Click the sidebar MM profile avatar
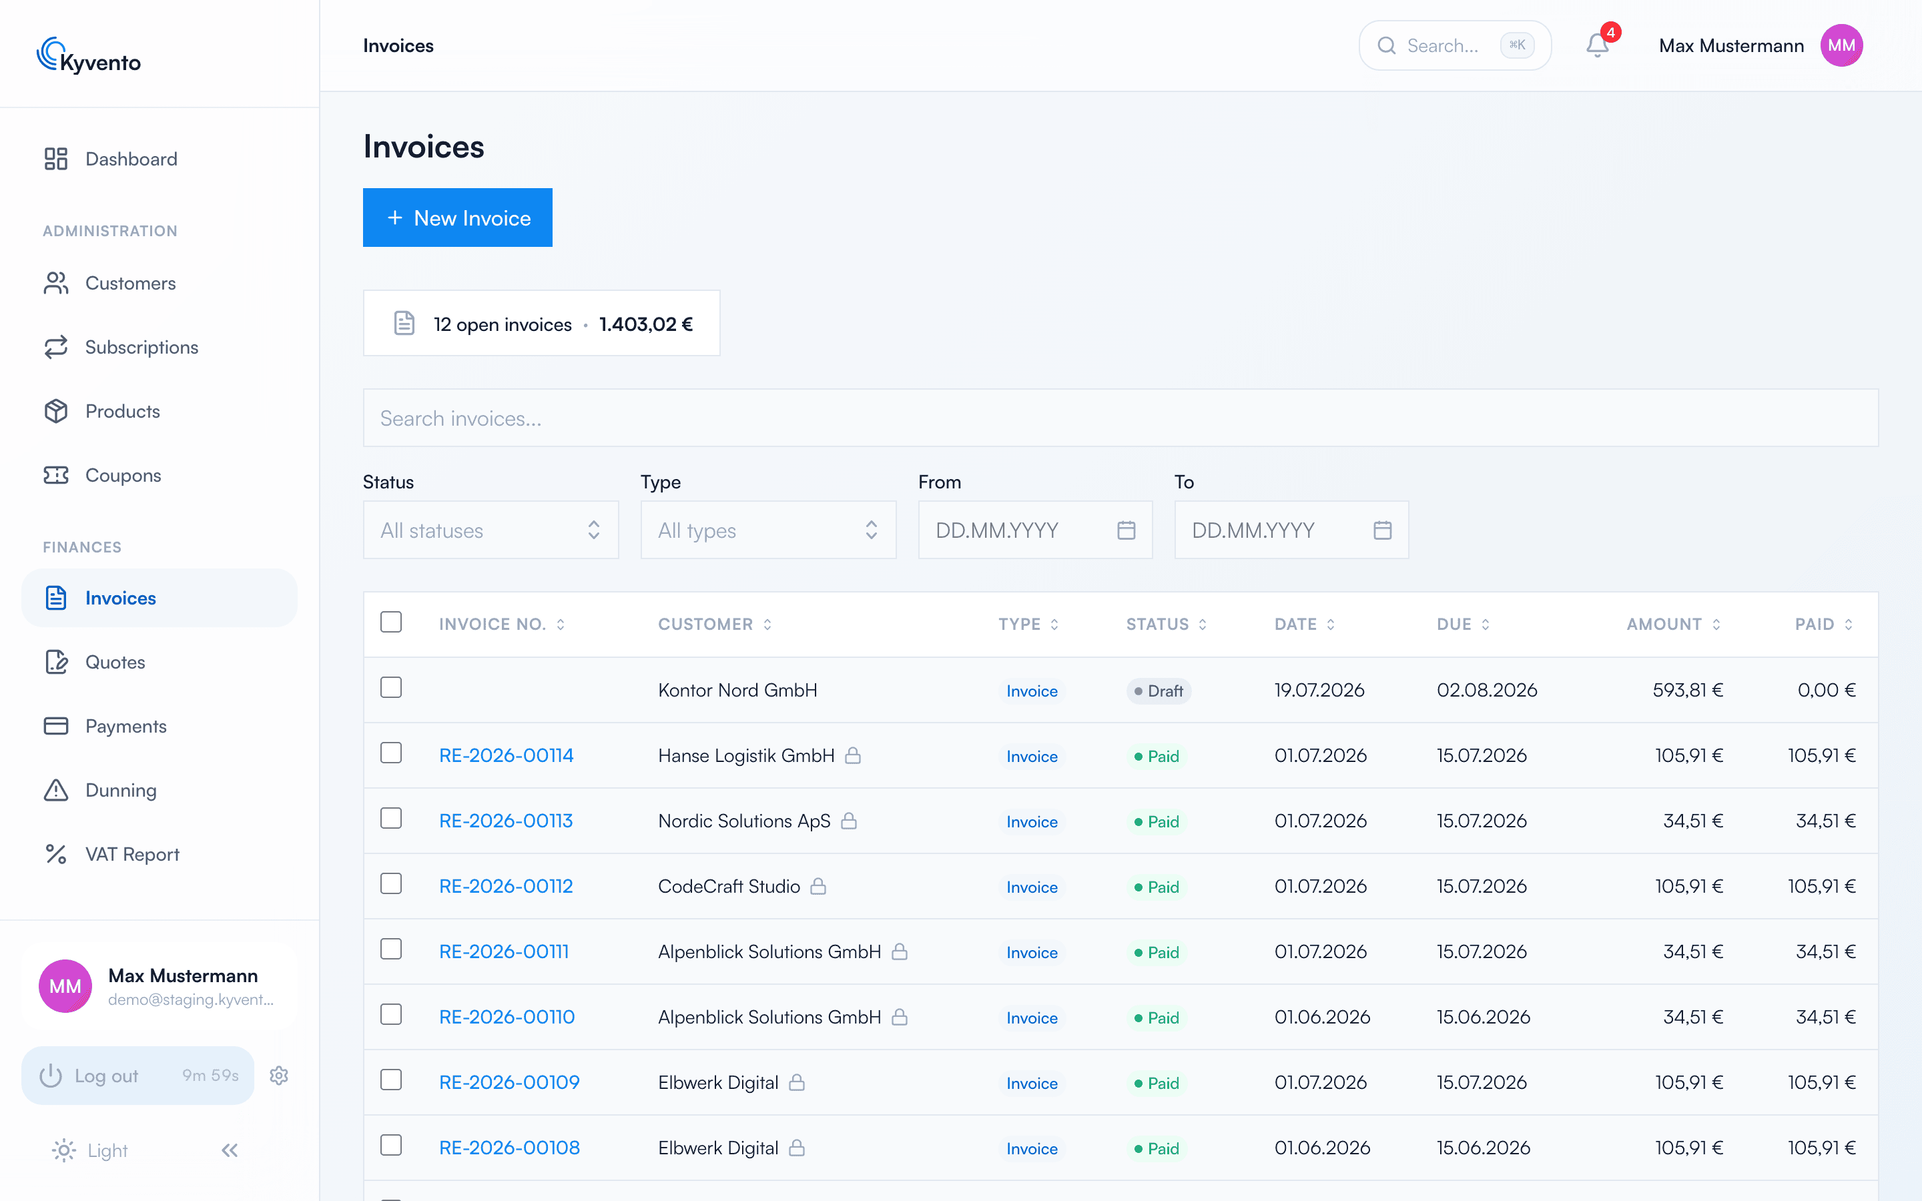 [65, 985]
